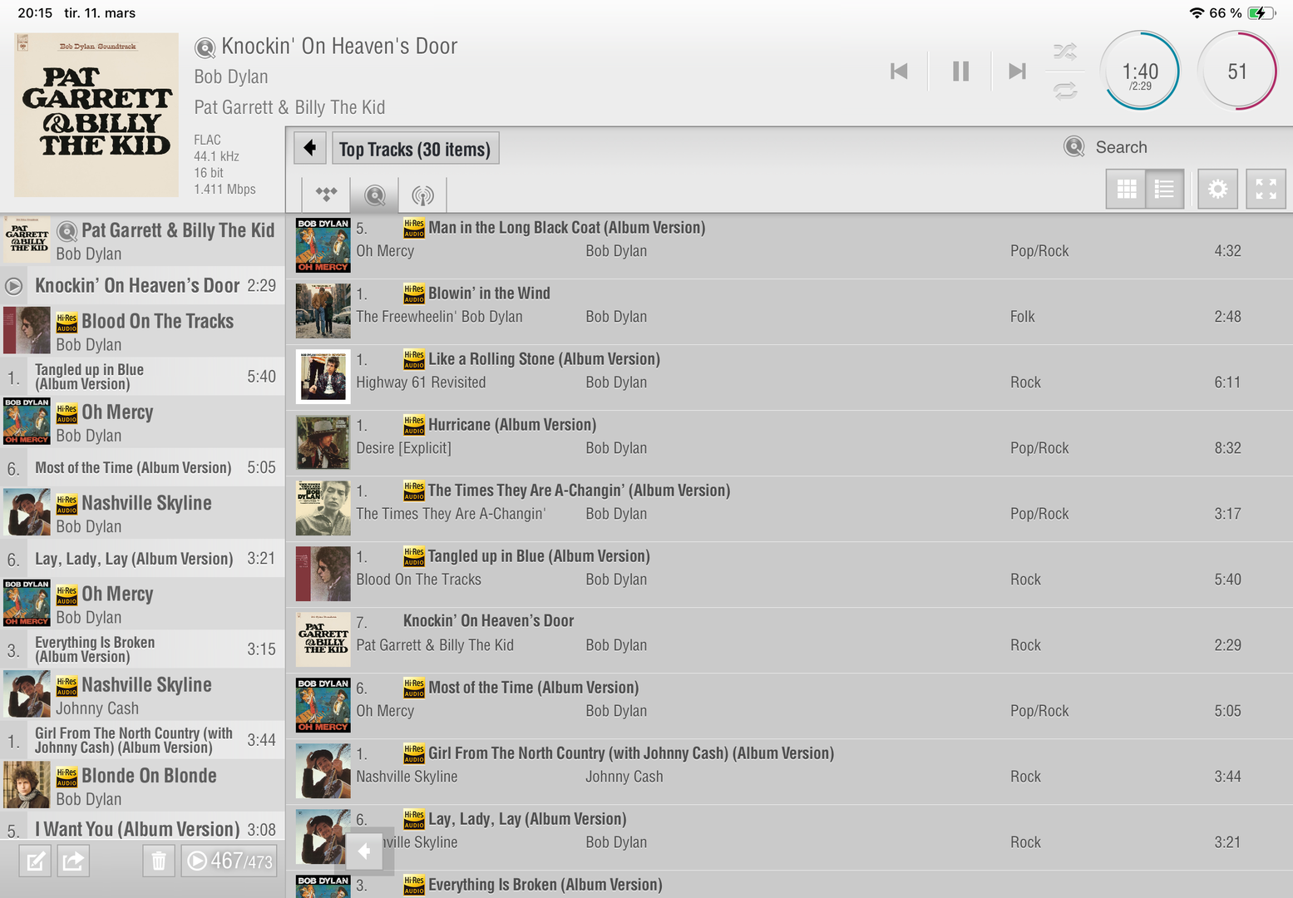Viewport: 1293px width, 898px height.
Task: Click the Qobuz icon on playlist Pat Garrett header
Action: (x=67, y=231)
